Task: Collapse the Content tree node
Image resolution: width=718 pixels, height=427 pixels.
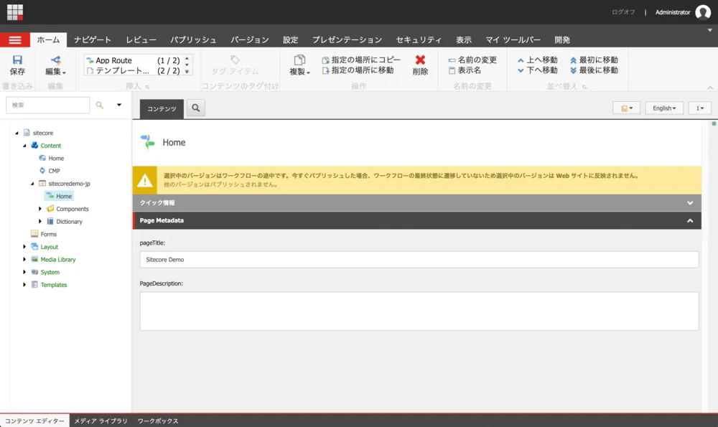Action: 24,146
